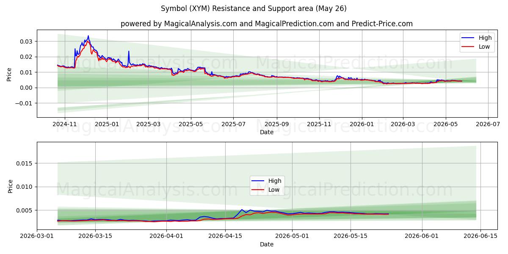Click the '2025-03' tick label
This screenshot has width=508, height=254.
pyautogui.click(x=148, y=124)
